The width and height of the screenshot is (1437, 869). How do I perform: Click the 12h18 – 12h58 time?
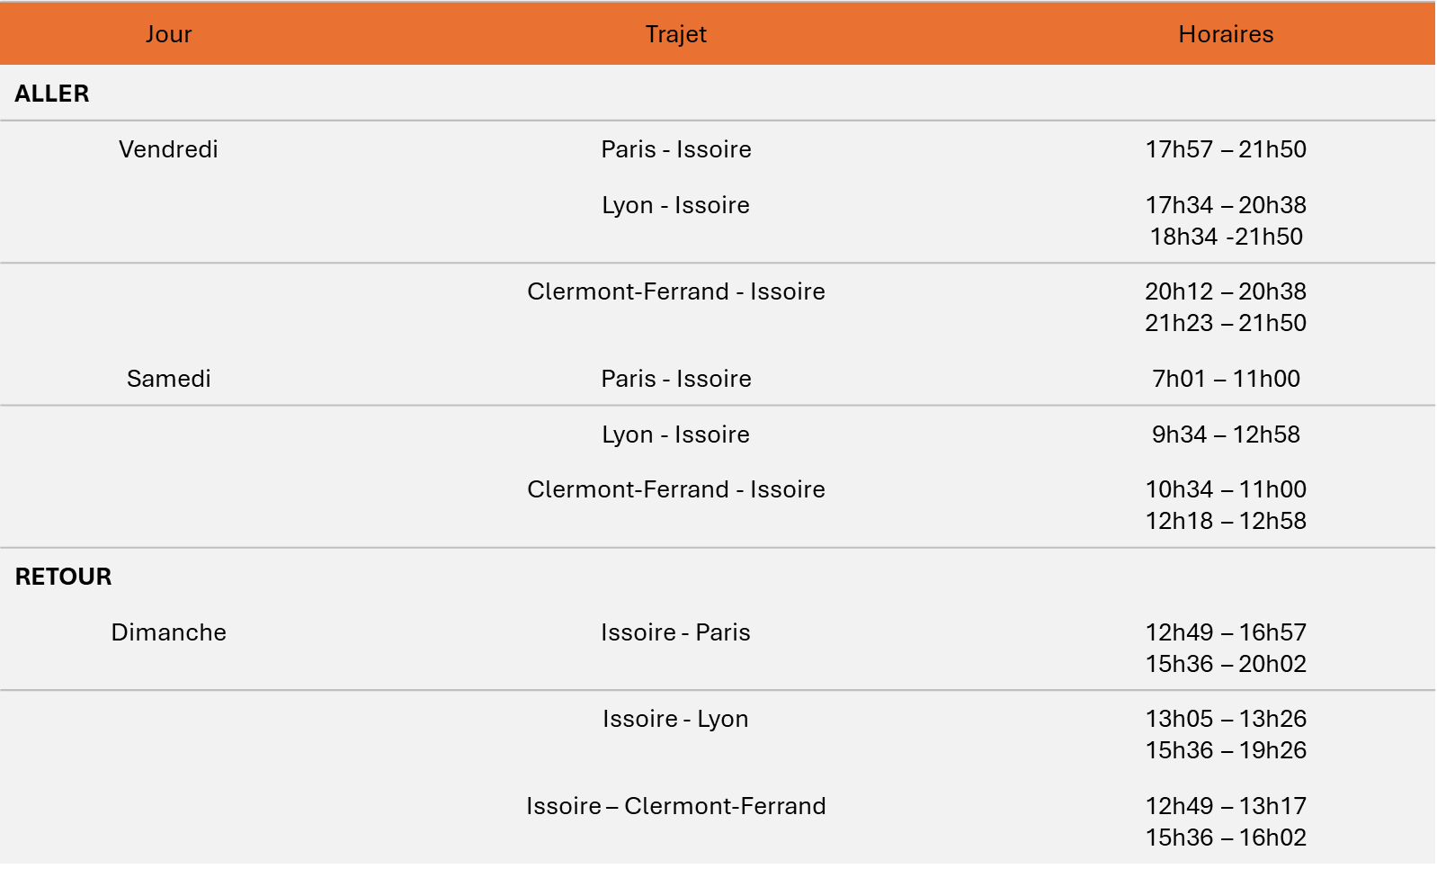(x=1226, y=521)
